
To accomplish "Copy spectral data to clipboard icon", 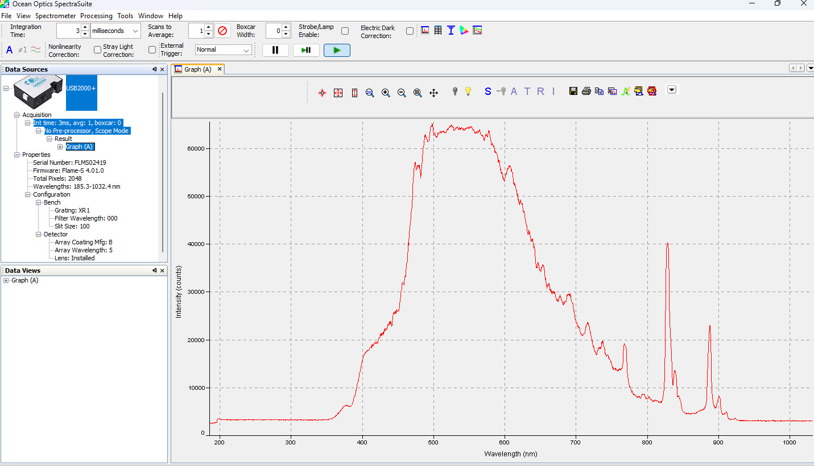I will [x=599, y=91].
